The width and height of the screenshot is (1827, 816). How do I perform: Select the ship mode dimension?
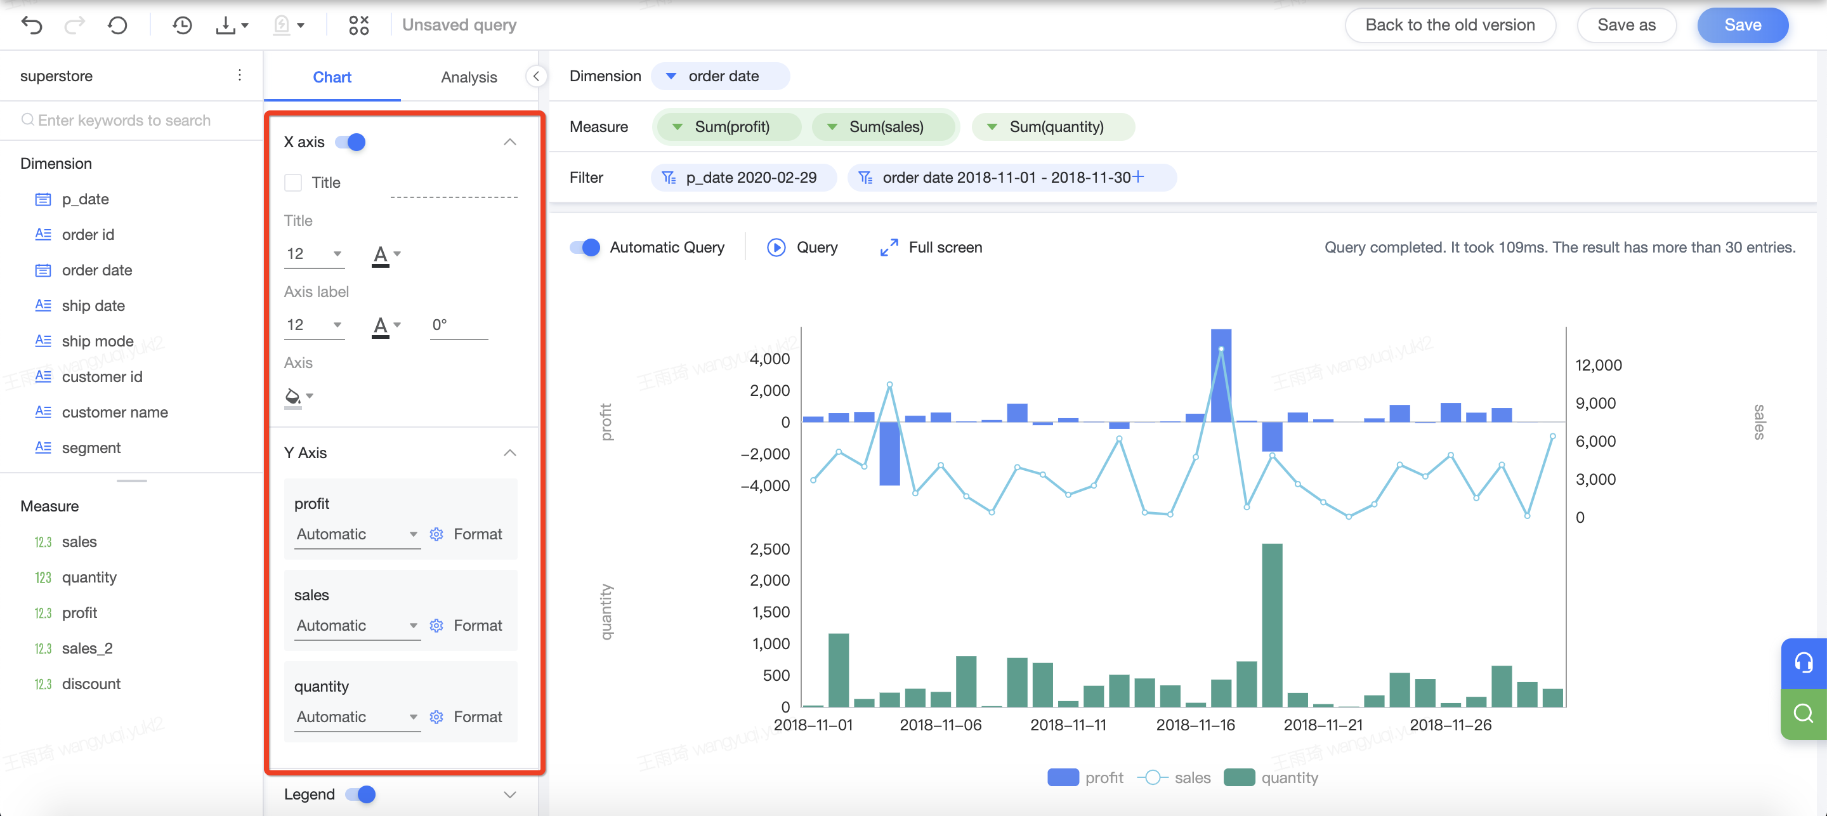98,341
